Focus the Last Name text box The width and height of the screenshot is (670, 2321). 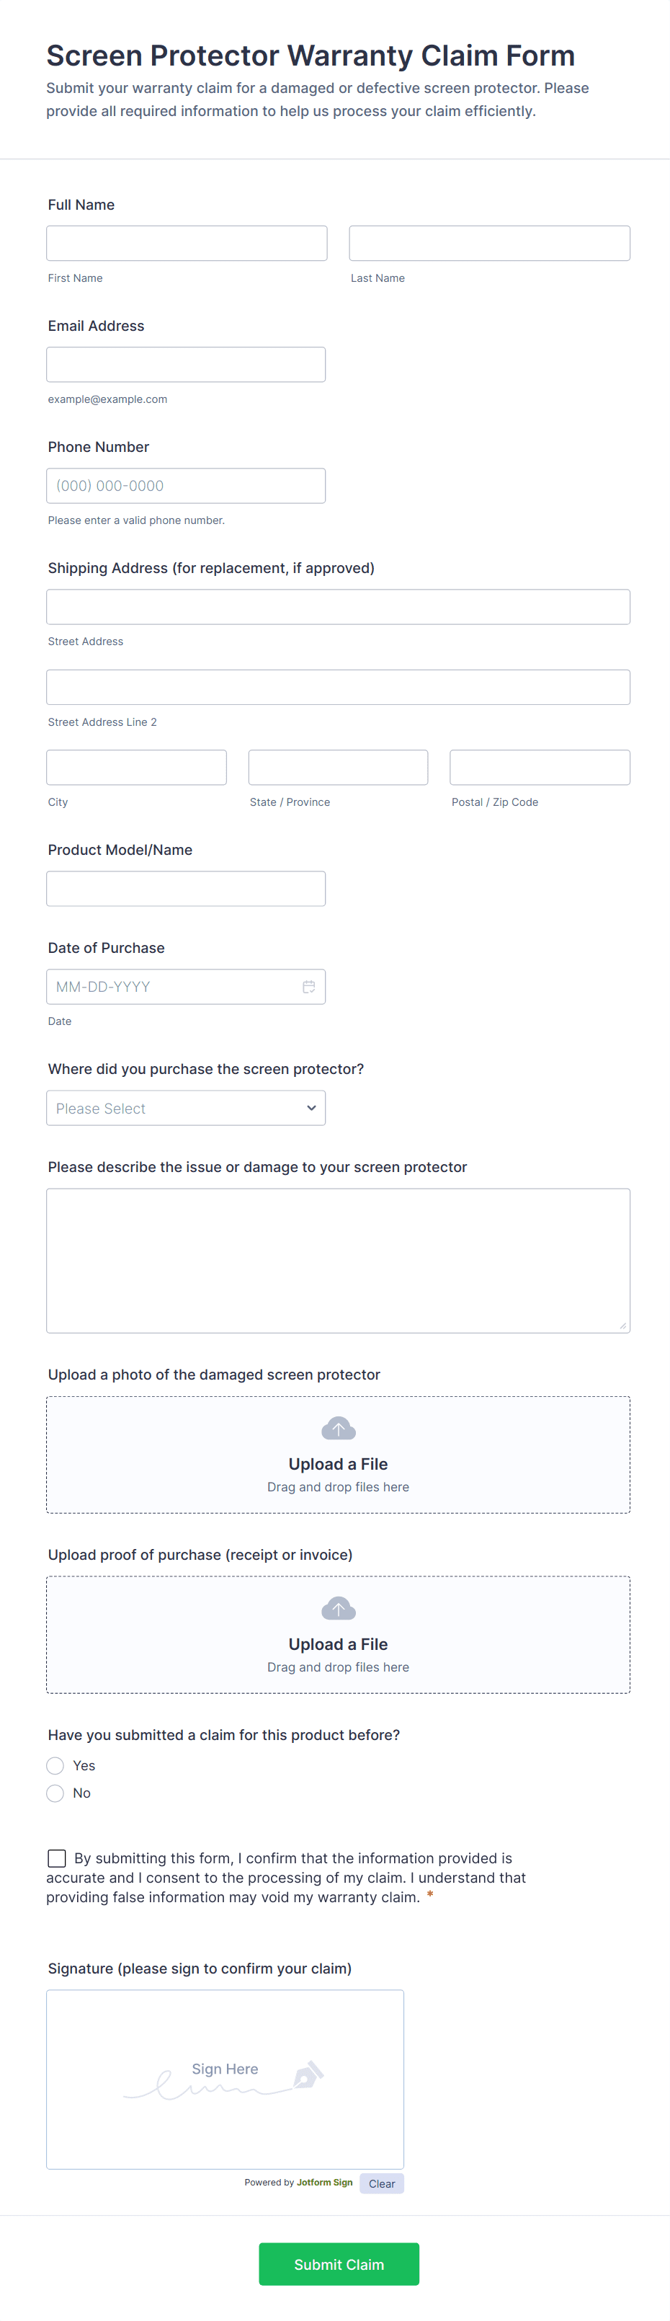tap(489, 244)
